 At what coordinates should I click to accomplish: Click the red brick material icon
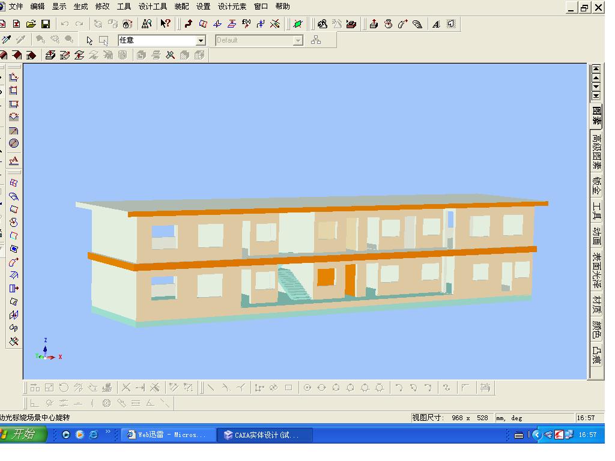click(x=351, y=24)
